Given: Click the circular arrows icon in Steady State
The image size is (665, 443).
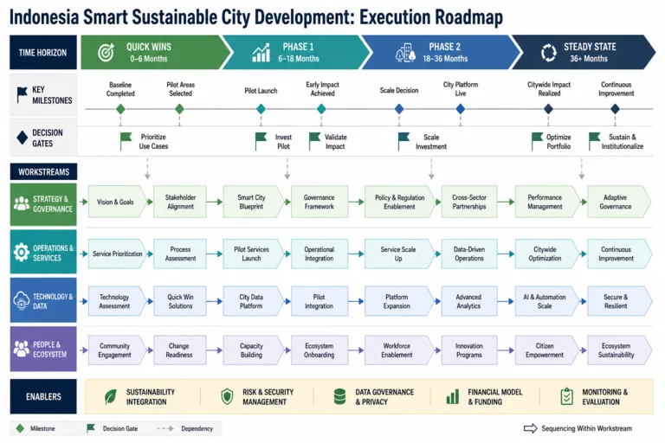Looking at the screenshot, I should coord(548,53).
